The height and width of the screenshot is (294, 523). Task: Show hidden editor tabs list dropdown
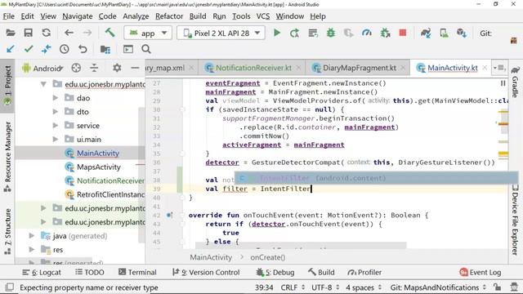pyautogui.click(x=499, y=68)
